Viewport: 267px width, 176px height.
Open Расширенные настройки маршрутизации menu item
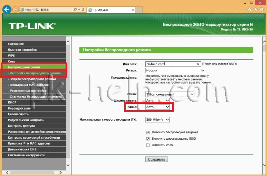[34, 132]
